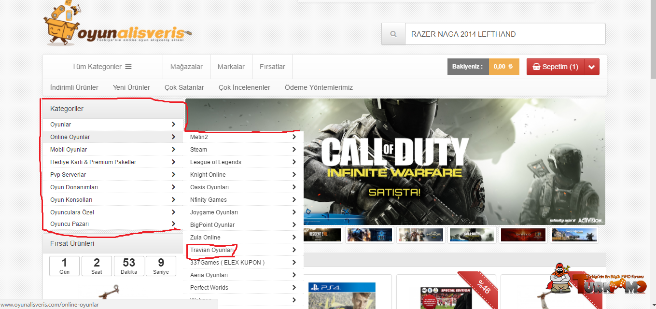The width and height of the screenshot is (656, 309).
Task: Show Çok Satanlar products
Action: (184, 87)
